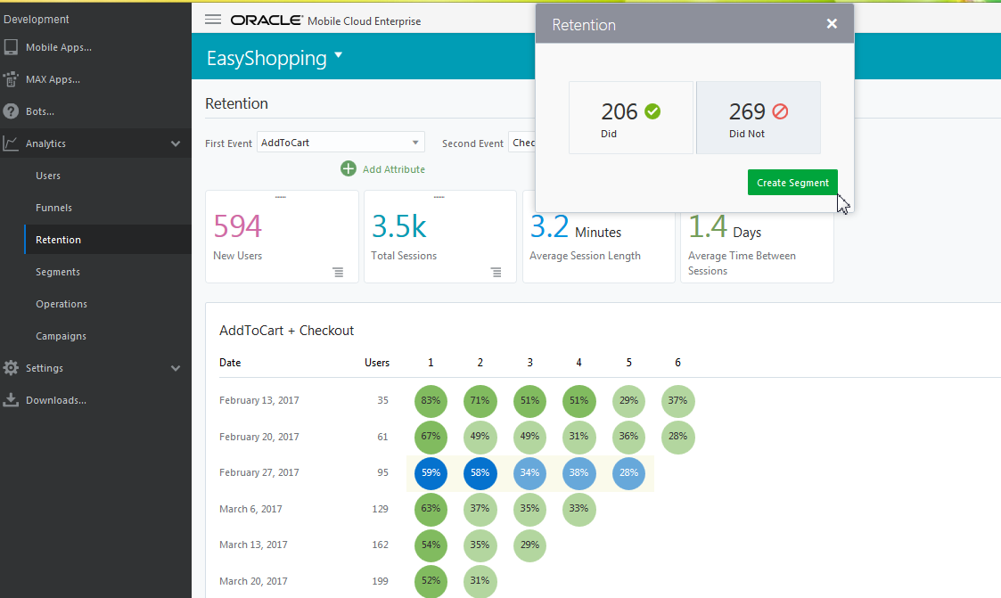Screen dimensions: 1001x598
Task: Click 71% bubble for February 13
Action: 480,401
